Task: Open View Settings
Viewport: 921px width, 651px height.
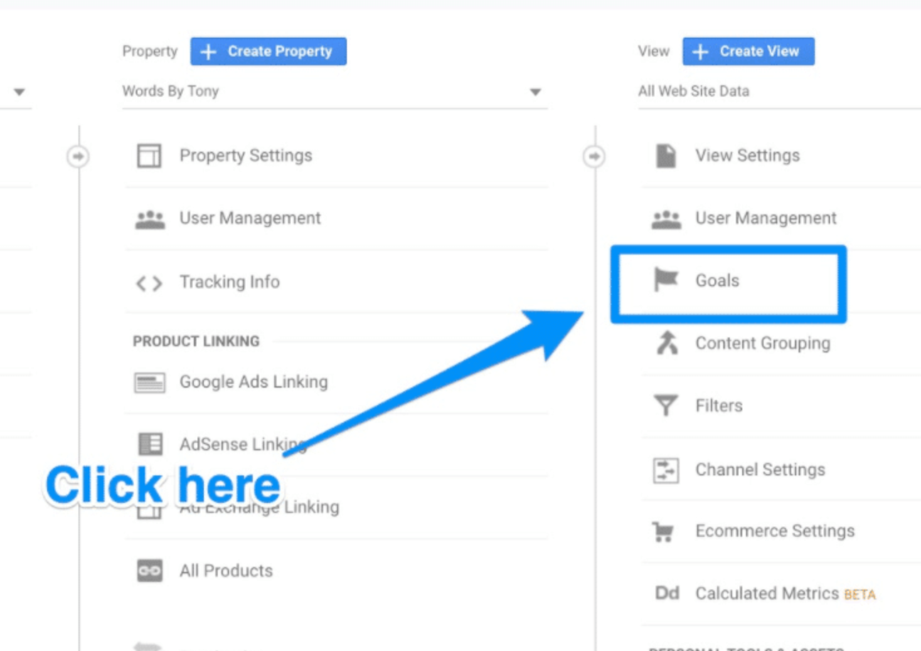Action: coord(747,156)
